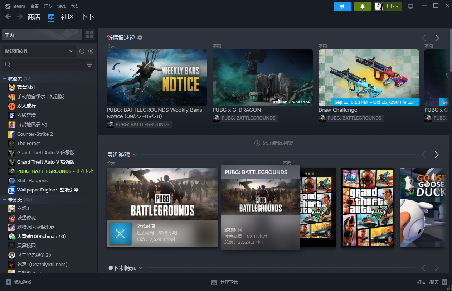Switch to grid collections view icon
Image resolution: width=452 pixels, height=291 pixels.
click(x=89, y=35)
